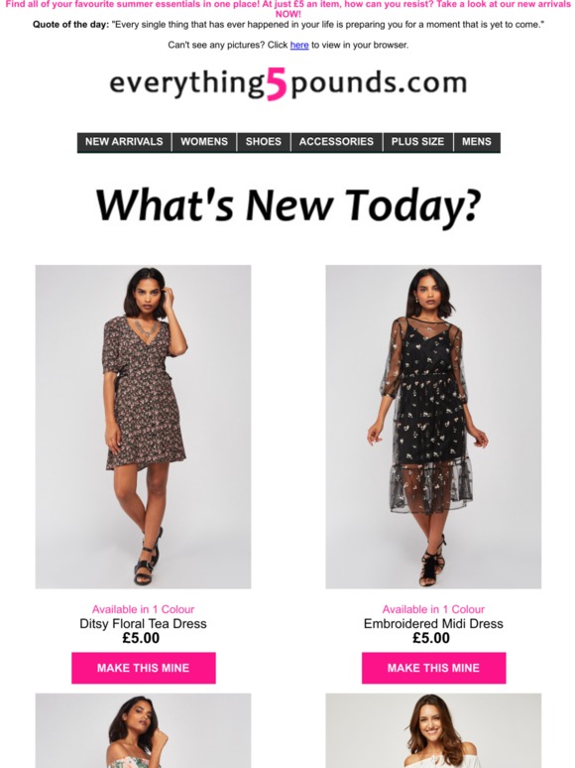Select the Embroidered Midi Dress title
The width and height of the screenshot is (575, 768).
(433, 623)
